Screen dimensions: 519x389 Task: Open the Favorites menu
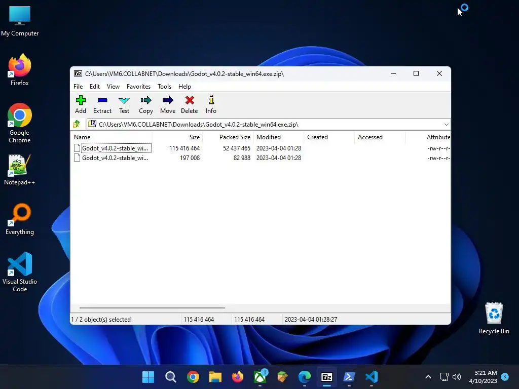(139, 86)
